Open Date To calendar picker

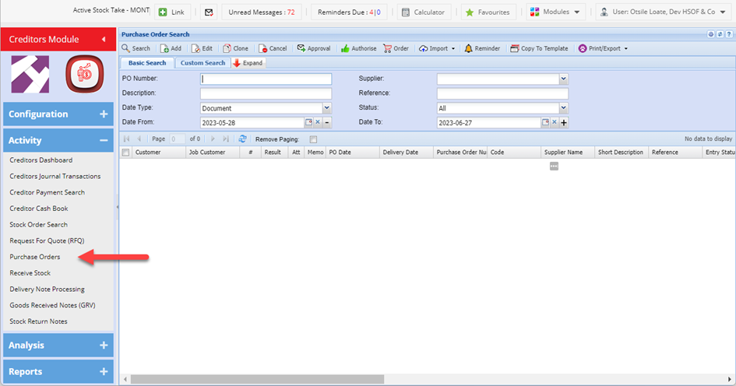(545, 122)
